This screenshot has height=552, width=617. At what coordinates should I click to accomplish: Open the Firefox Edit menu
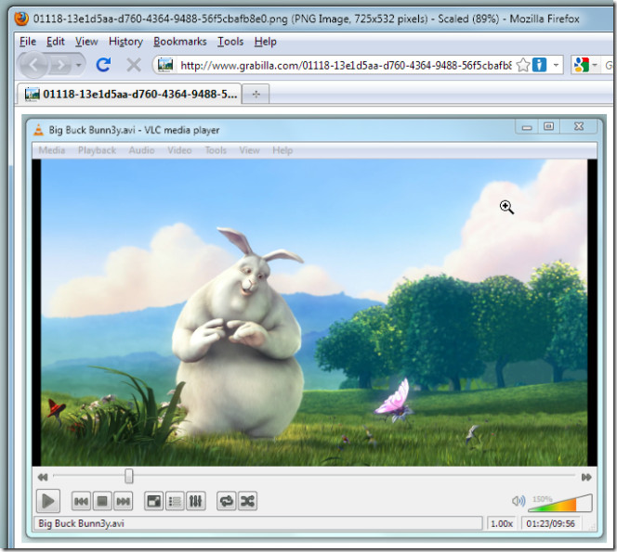[x=55, y=41]
